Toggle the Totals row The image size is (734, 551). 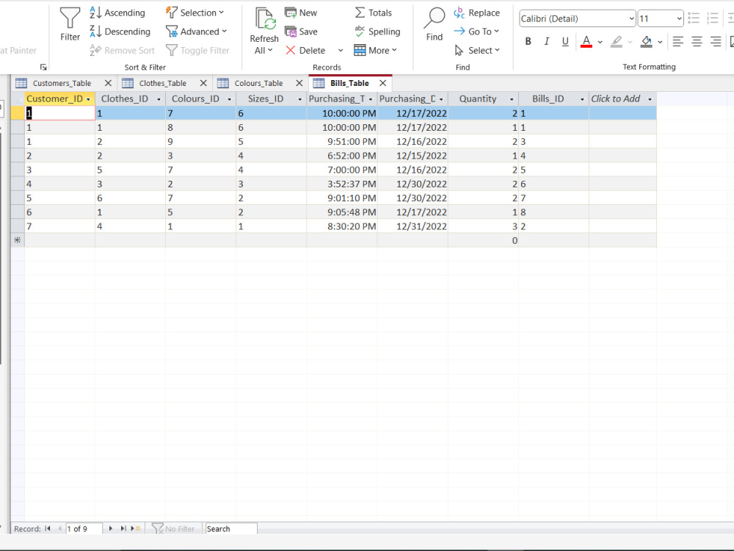(x=373, y=12)
